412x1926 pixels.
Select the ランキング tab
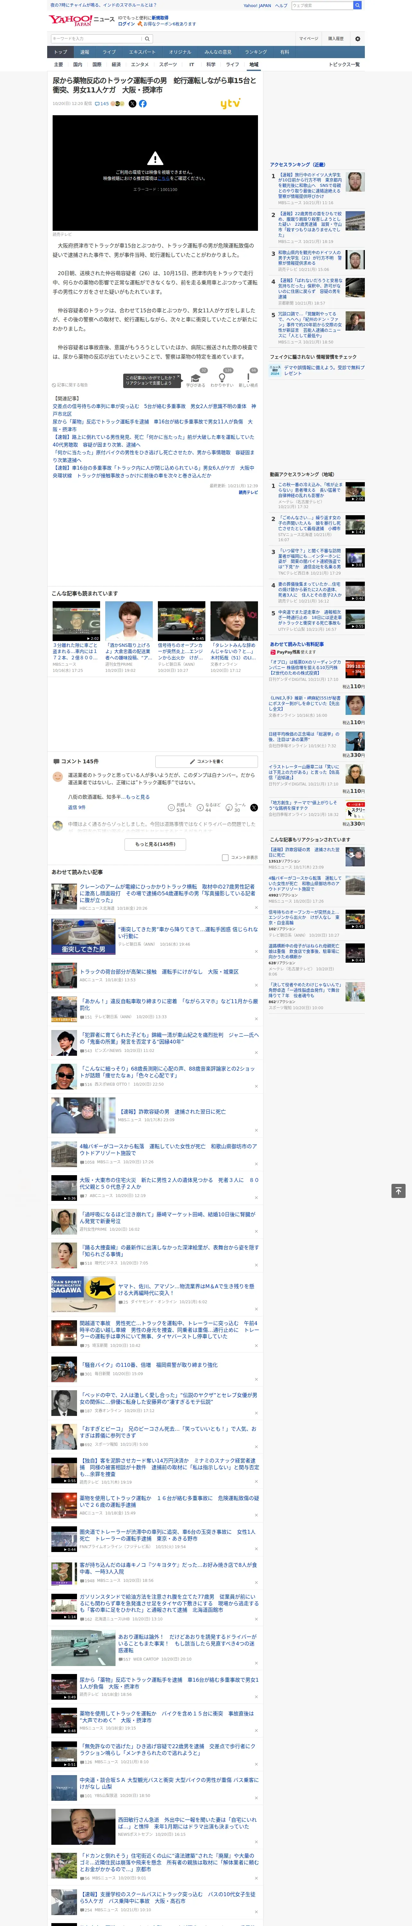pos(256,52)
